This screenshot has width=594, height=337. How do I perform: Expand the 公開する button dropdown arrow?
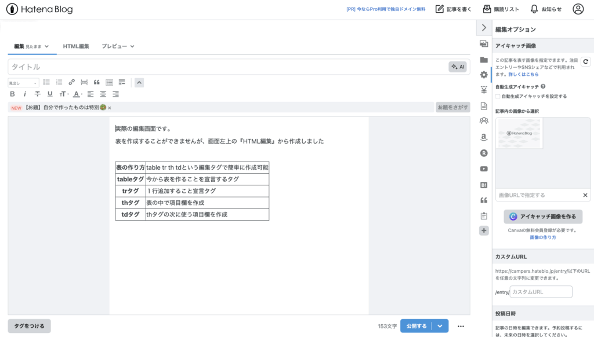[x=440, y=326]
